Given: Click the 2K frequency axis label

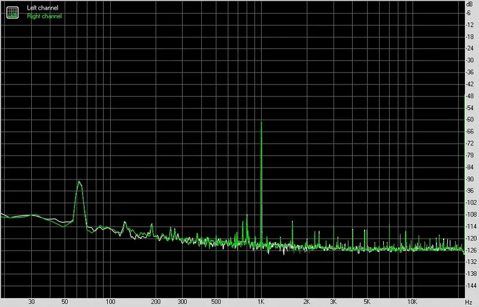Looking at the screenshot, I should (307, 302).
